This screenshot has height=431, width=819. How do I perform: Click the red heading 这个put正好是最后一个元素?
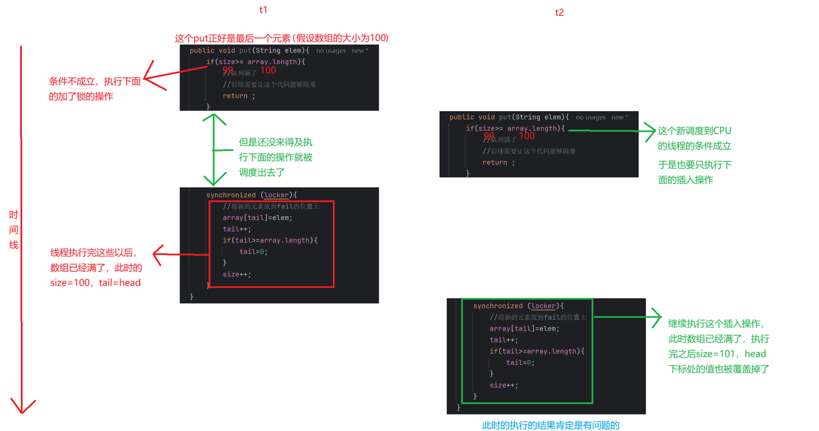click(281, 38)
